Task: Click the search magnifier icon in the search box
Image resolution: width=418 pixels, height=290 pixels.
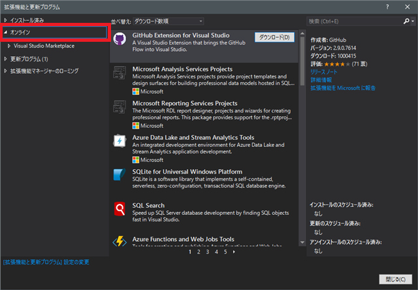Action: [406, 21]
